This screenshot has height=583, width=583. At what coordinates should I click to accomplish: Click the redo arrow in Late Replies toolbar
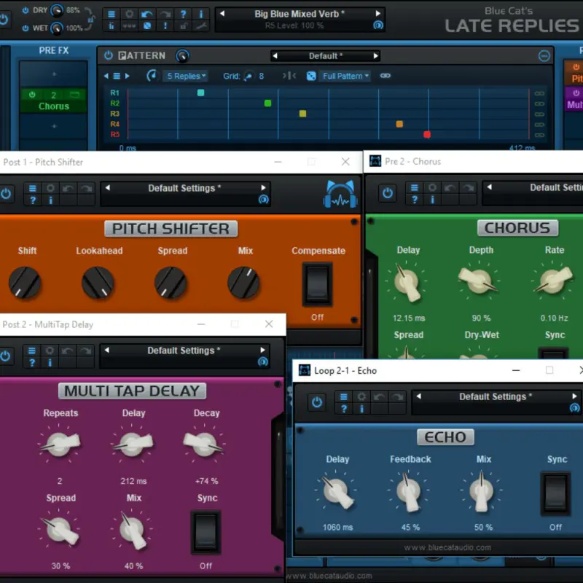(165, 14)
